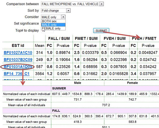Click summer individual value 1439.9

tap(122, 94)
